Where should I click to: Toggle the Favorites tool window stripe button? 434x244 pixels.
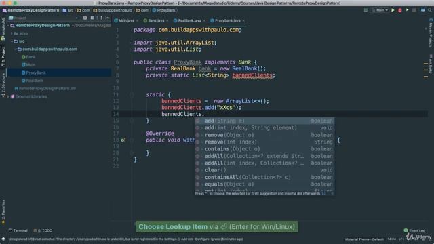pyautogui.click(x=3, y=211)
